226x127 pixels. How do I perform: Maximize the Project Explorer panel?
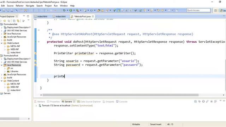[x=28, y=16]
